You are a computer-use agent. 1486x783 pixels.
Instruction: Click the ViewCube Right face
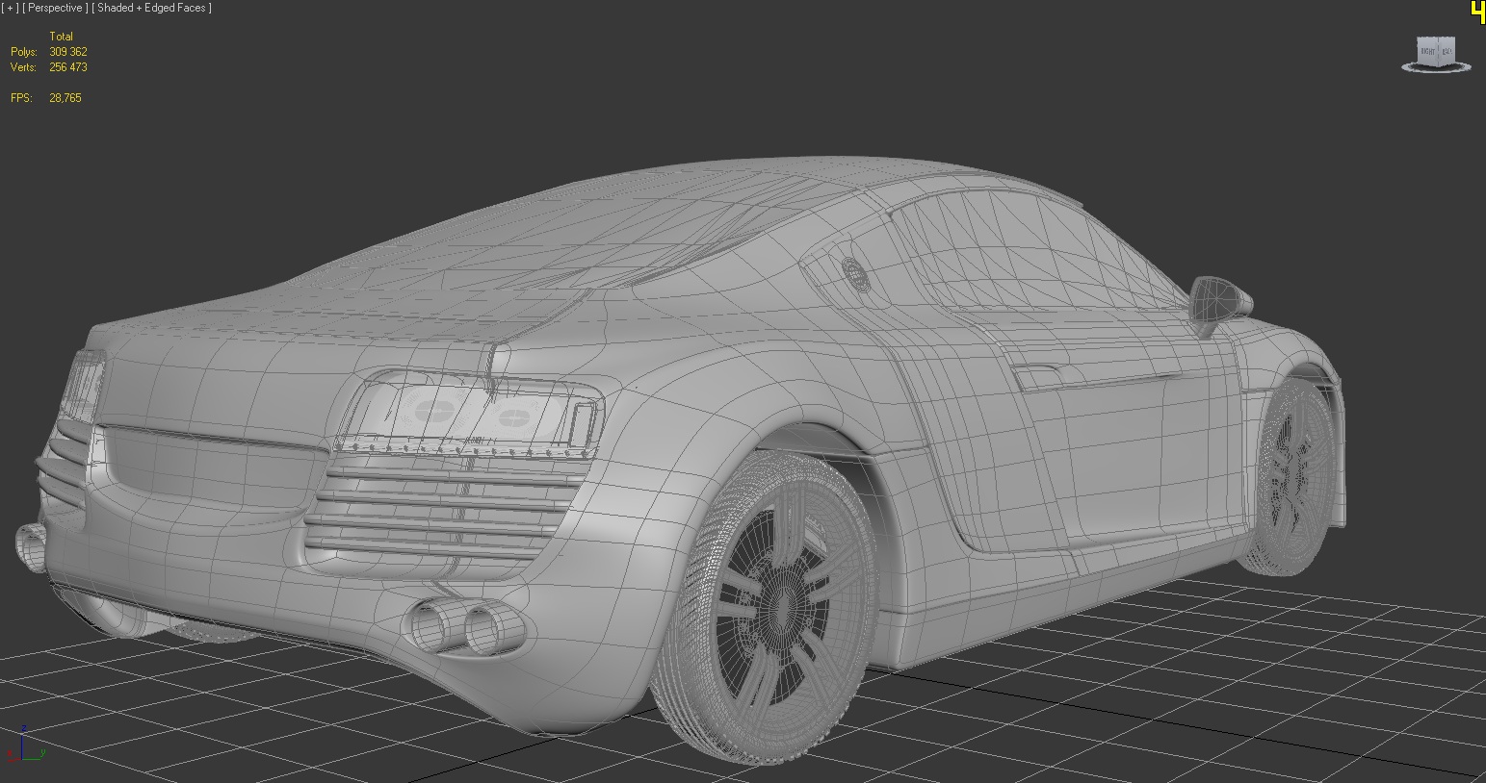pyautogui.click(x=1427, y=50)
